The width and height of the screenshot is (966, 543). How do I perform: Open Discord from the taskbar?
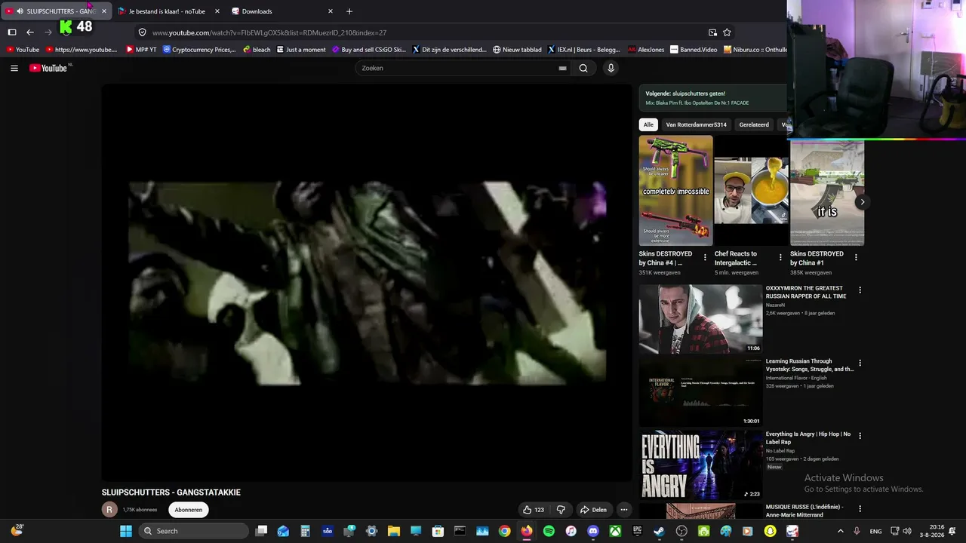tap(593, 531)
